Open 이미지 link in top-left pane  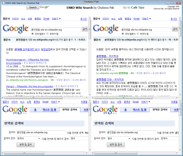(16, 19)
